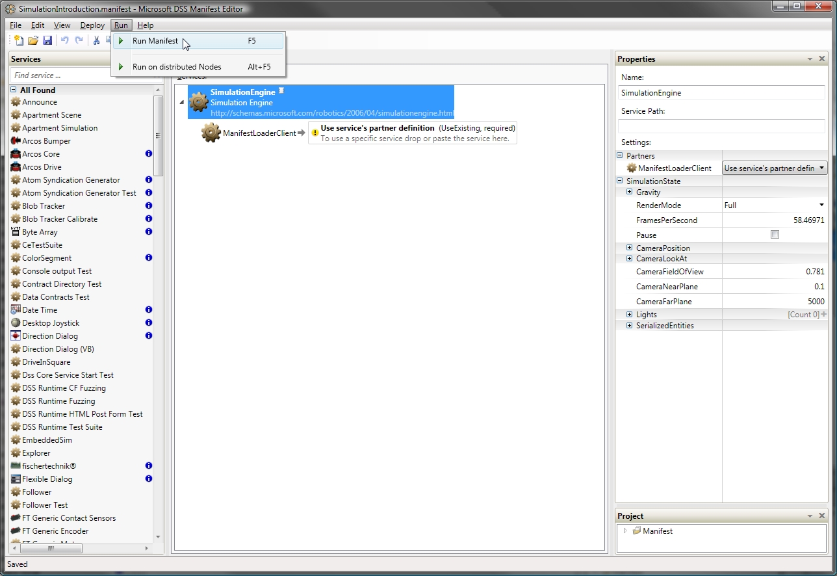Screen dimensions: 837x576
Task: Expand the CameraLookAt property
Action: click(630, 259)
